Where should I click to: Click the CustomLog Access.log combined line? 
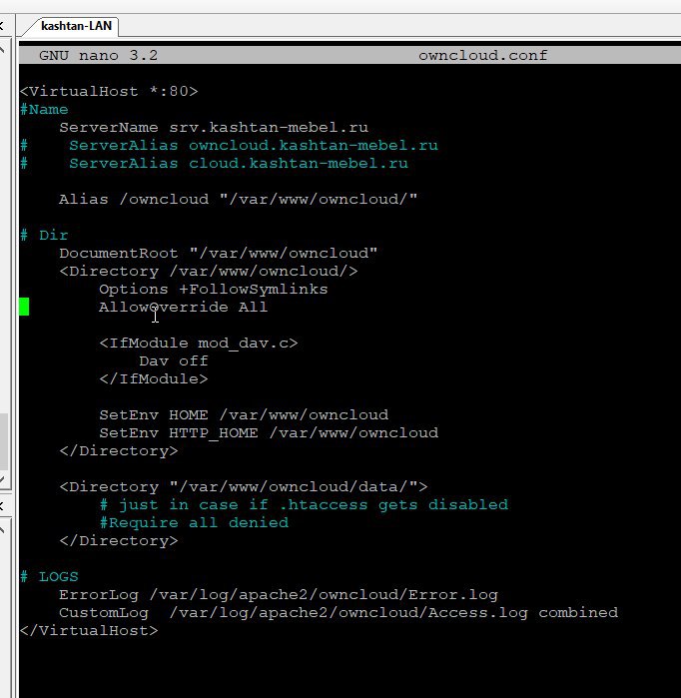tap(339, 613)
